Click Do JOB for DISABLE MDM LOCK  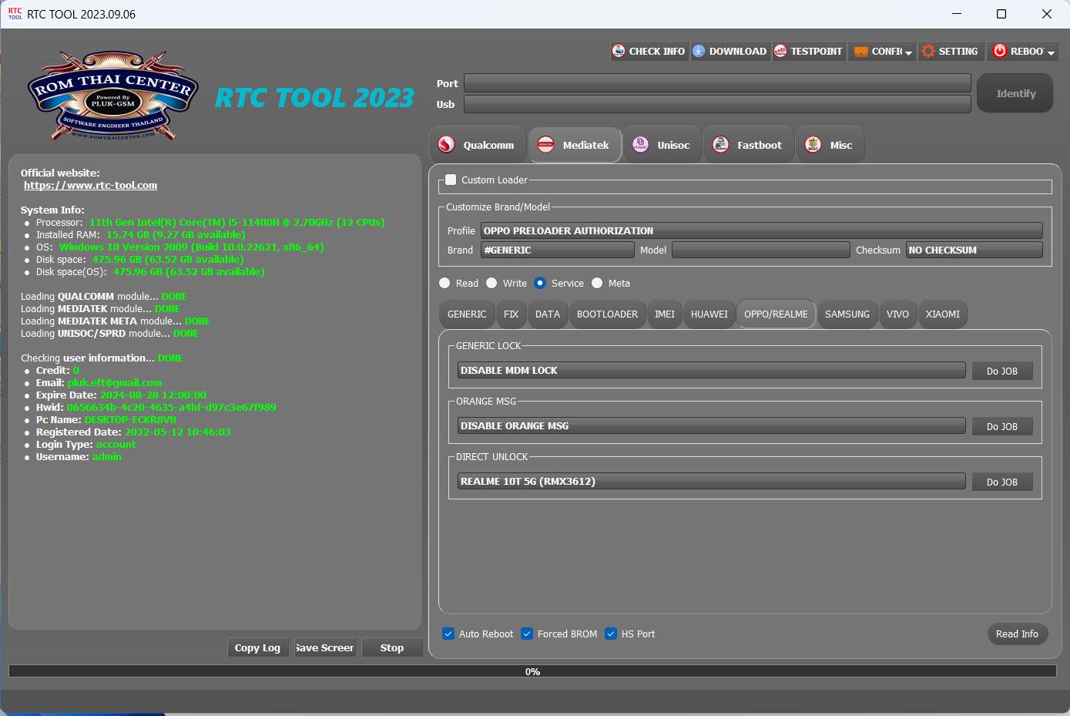pyautogui.click(x=1002, y=371)
